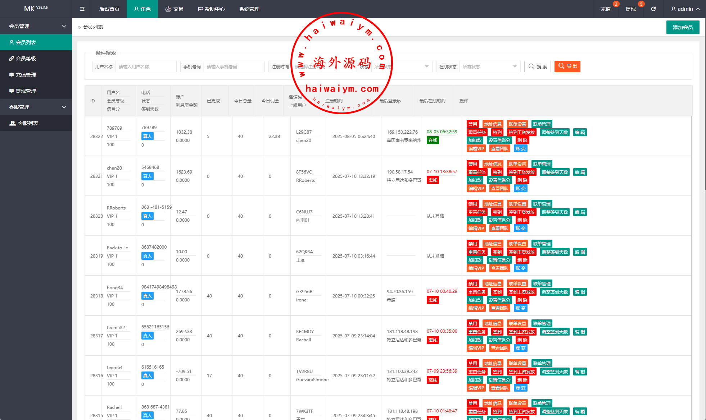
Task: Open the admin user menu
Action: 685,9
